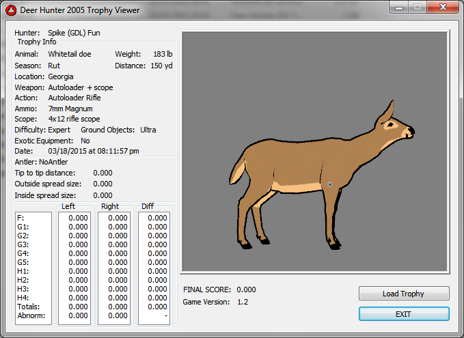Click the FINAL SCORE value
Screen dimensions: 464x338
[246, 290]
